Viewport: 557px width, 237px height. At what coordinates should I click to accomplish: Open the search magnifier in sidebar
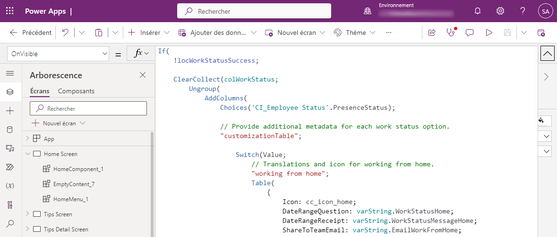tap(10, 223)
